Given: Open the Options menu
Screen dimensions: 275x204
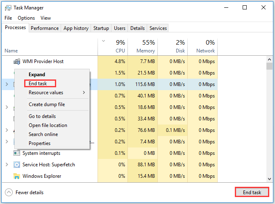Looking at the screenshot, I should point(26,18).
